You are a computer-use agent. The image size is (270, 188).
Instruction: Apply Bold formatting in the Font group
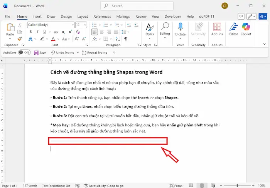pyautogui.click(x=30, y=32)
